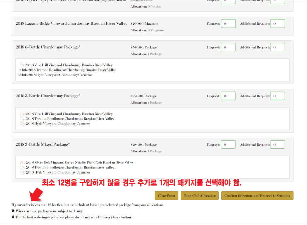
Task: Click title "2018 6-Bottle Chardonnay Package*"
Action: tap(48, 47)
